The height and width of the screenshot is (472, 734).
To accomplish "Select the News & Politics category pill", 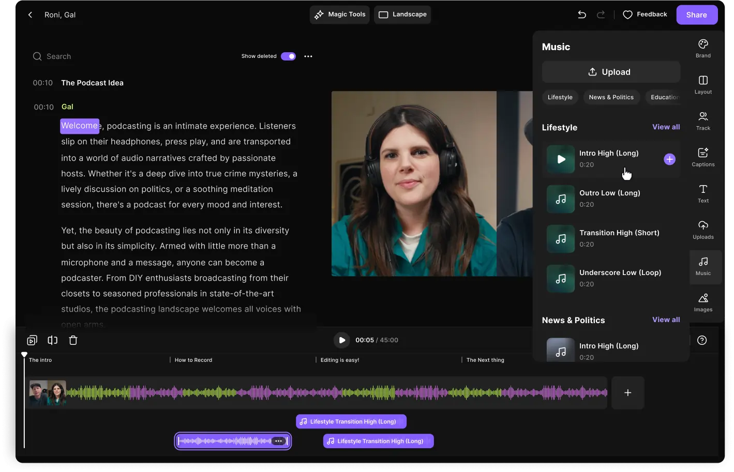I will [611, 97].
